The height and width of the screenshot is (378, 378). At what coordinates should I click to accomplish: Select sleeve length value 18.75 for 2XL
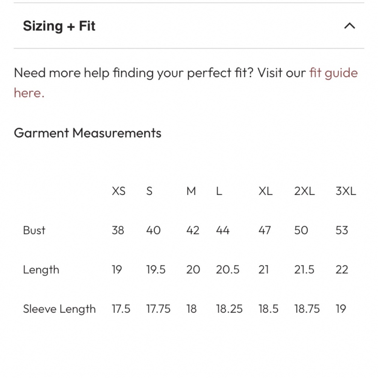pyautogui.click(x=307, y=309)
